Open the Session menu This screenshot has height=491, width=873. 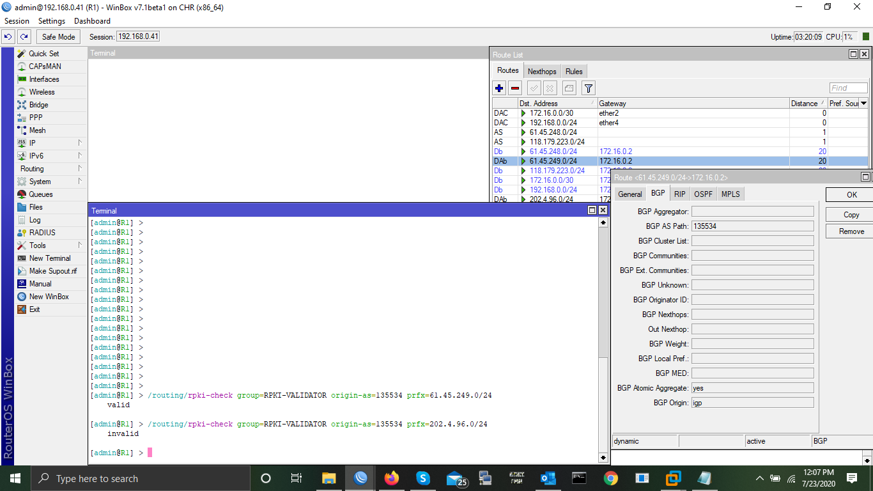coord(17,21)
